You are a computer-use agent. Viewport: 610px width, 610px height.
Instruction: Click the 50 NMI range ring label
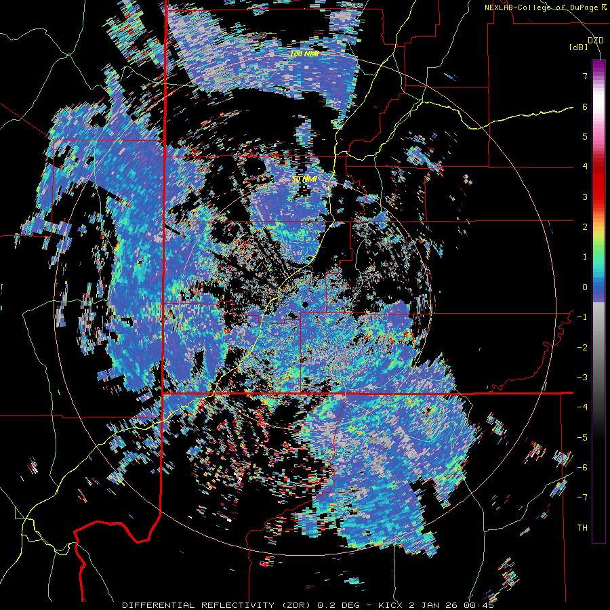click(304, 180)
